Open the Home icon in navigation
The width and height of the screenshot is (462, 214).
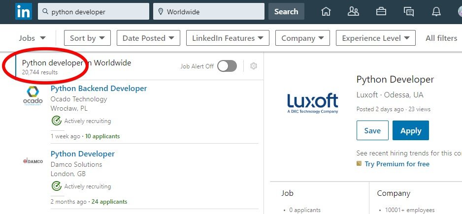click(326, 11)
